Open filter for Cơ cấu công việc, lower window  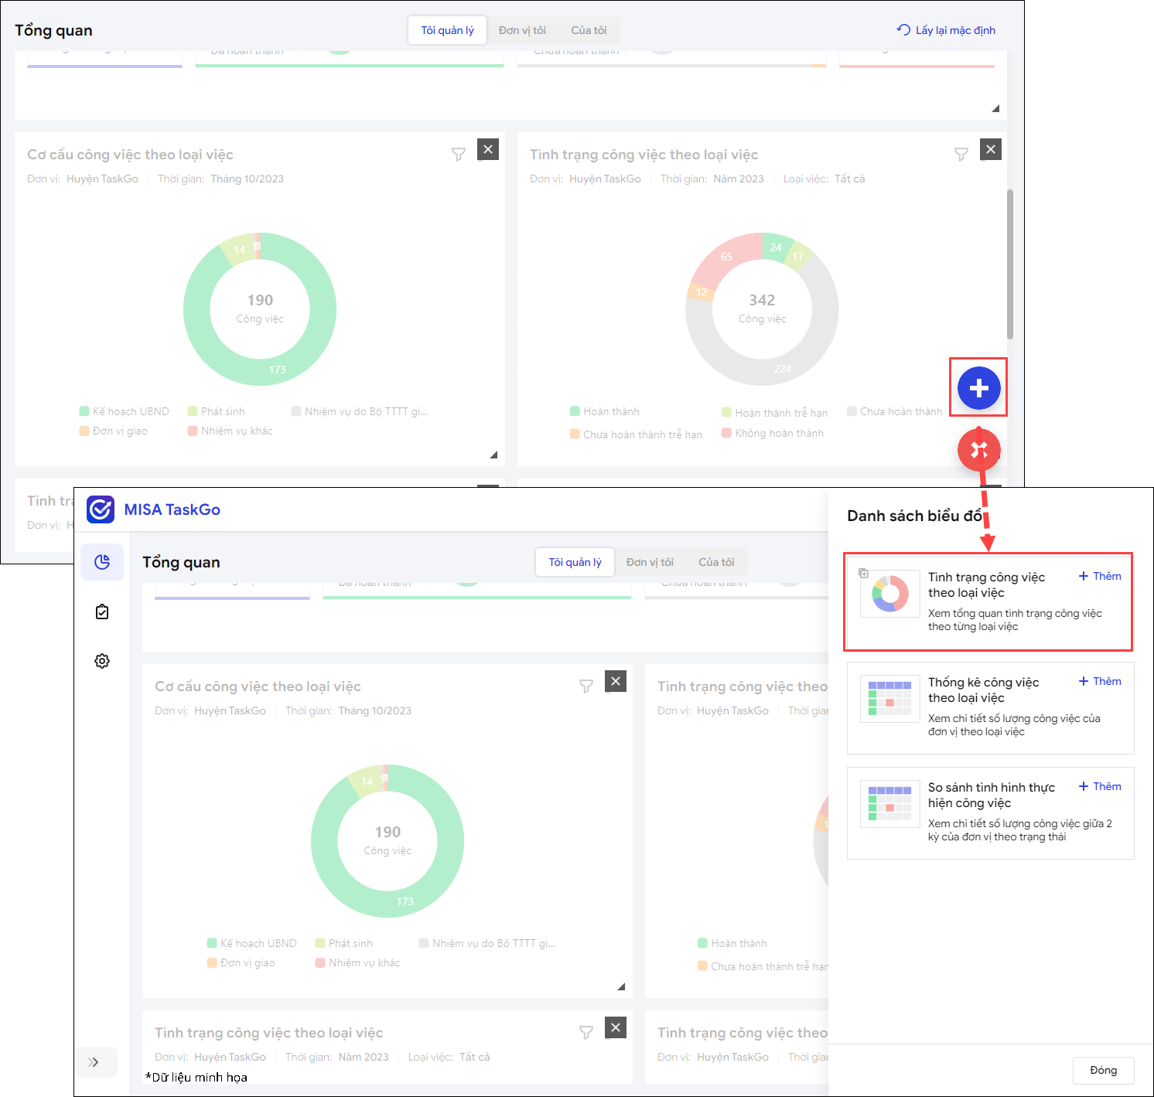pos(586,686)
